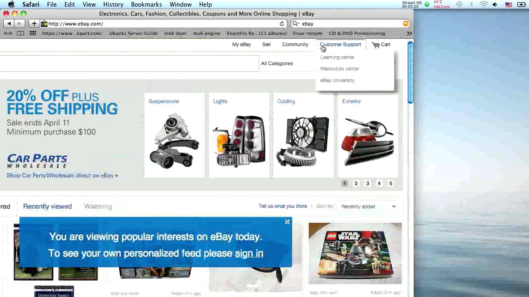The height and width of the screenshot is (297, 529).
Task: Close the sign-in banner
Action: 287,222
